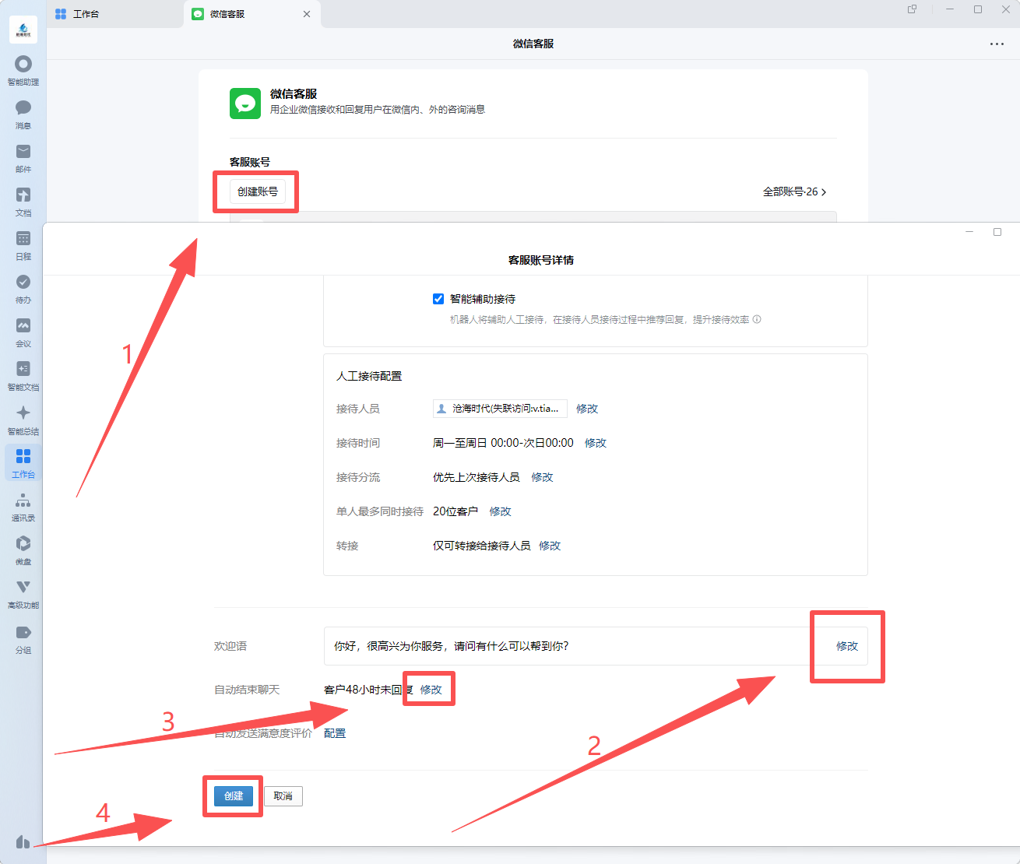Toggle the 智能辅助接待 checkbox
1020x864 pixels.
438,299
